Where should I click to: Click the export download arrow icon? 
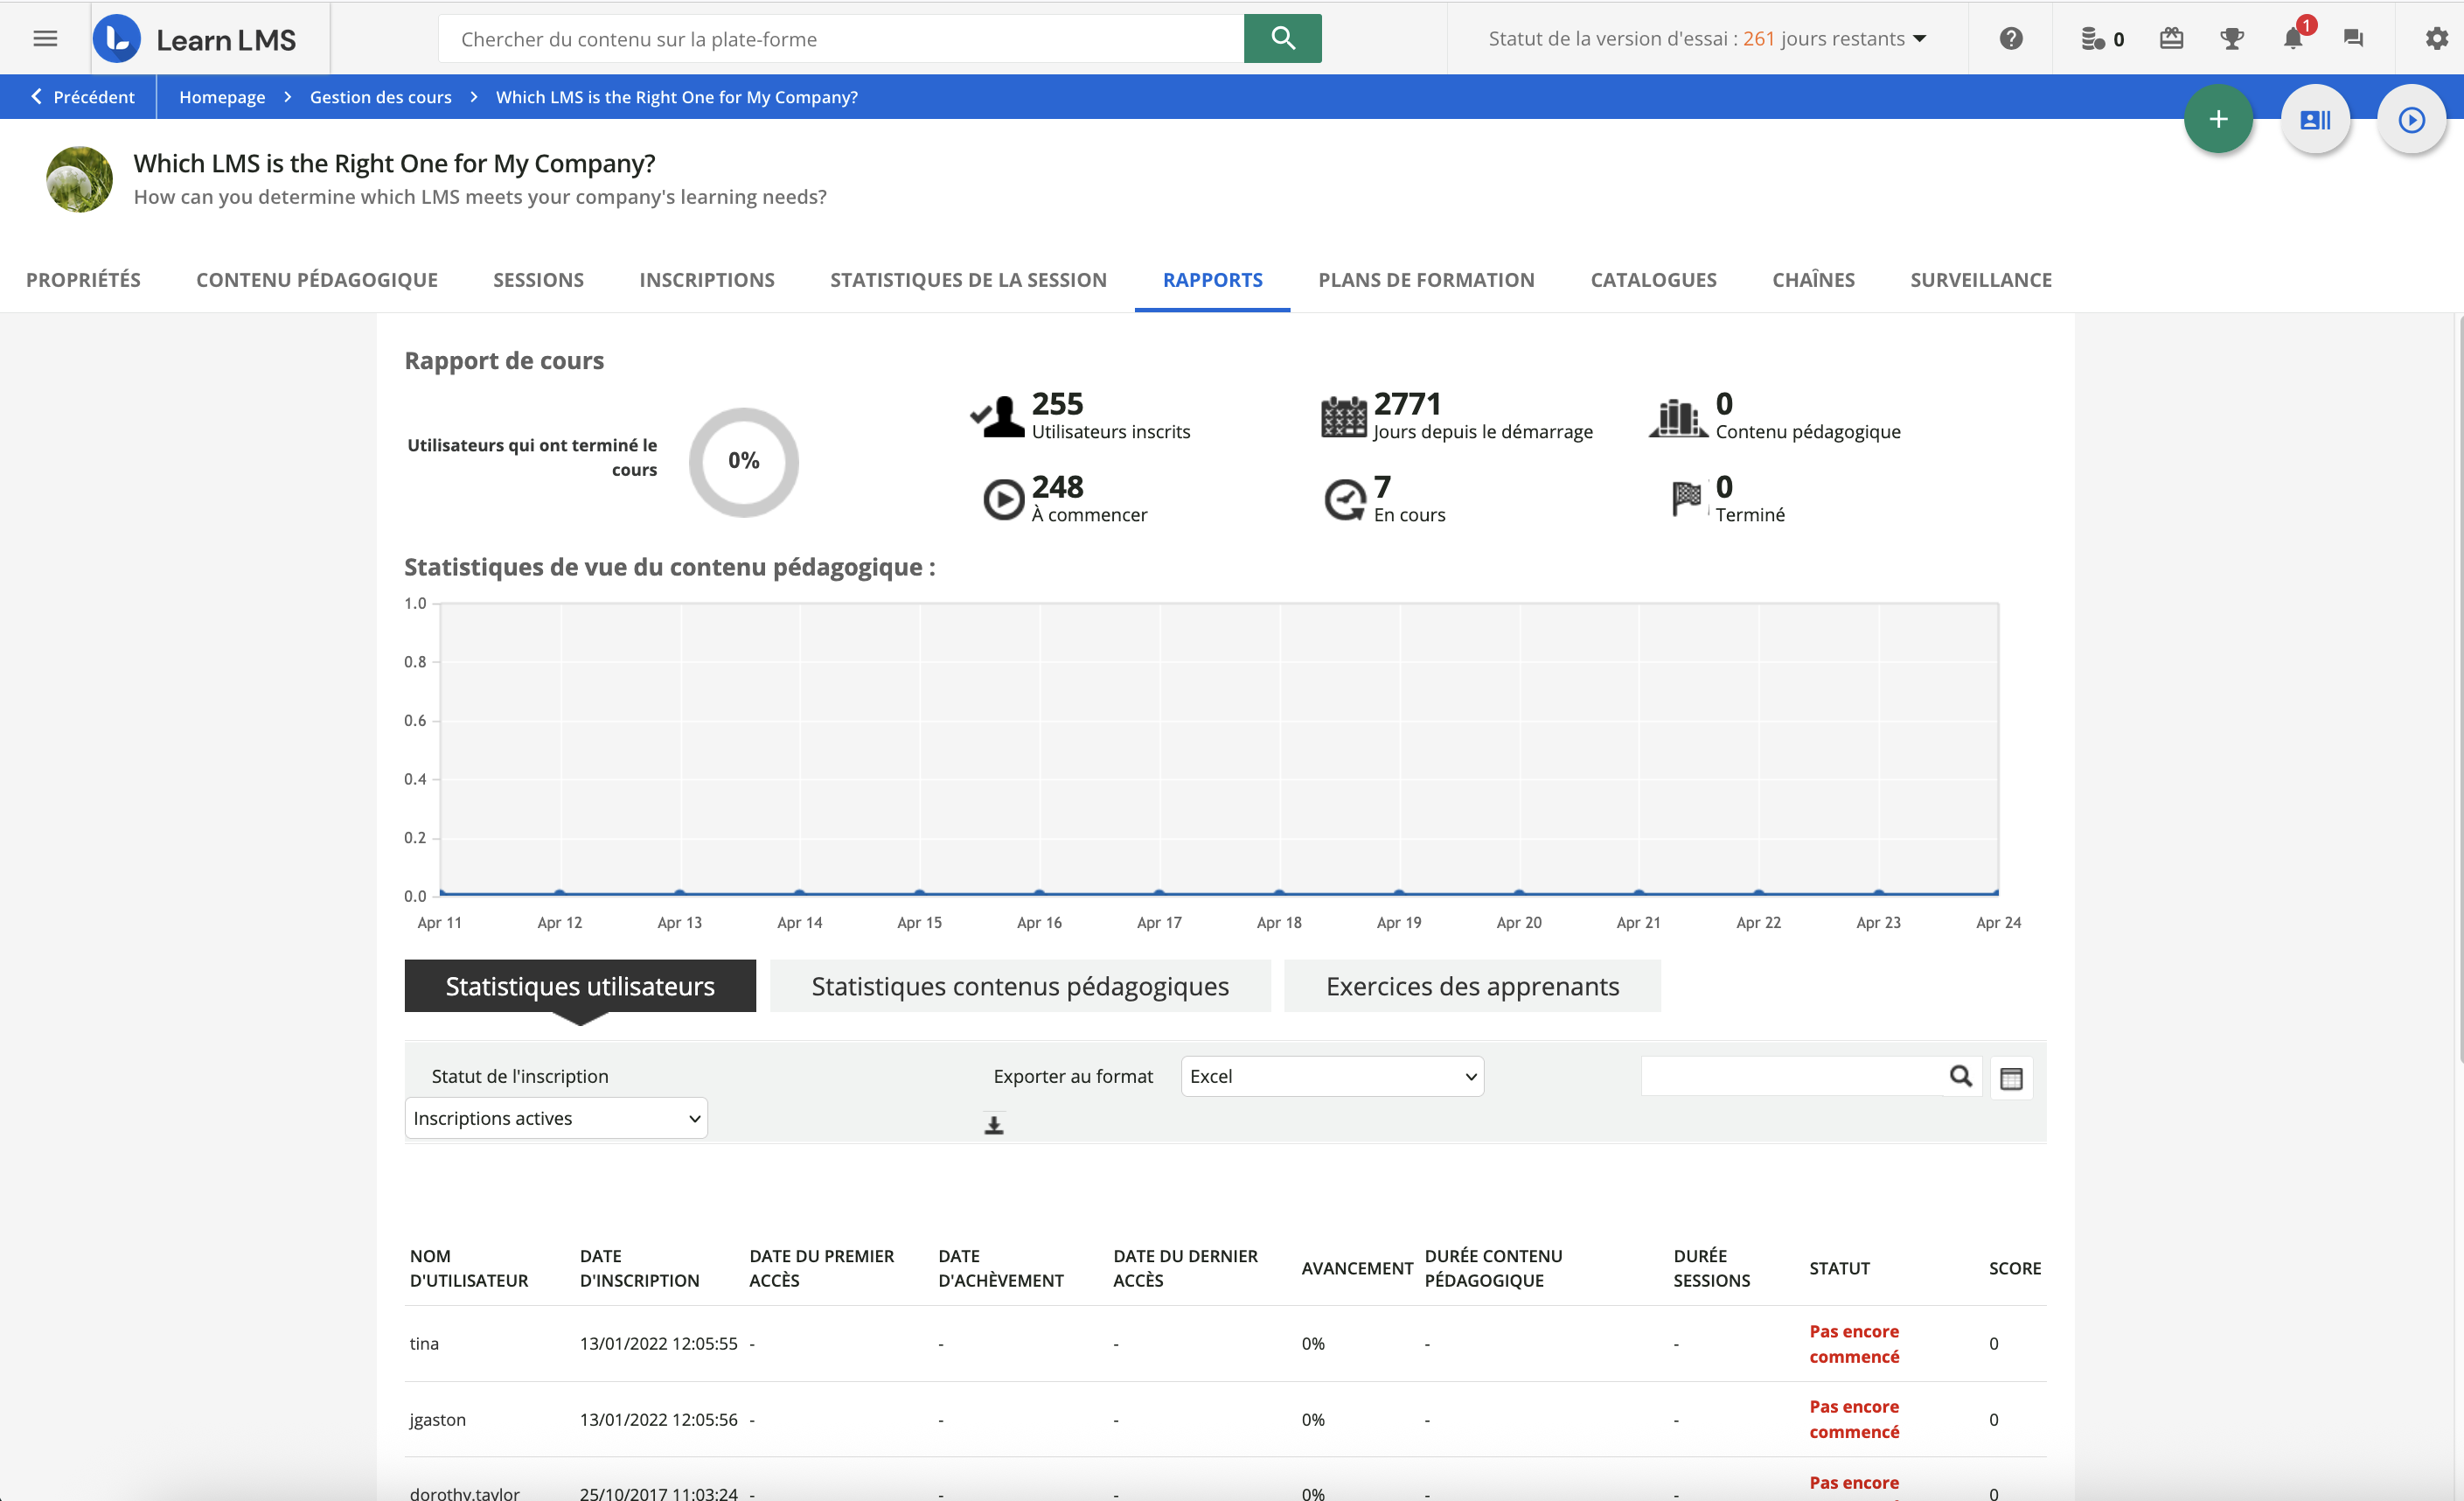coord(993,1125)
